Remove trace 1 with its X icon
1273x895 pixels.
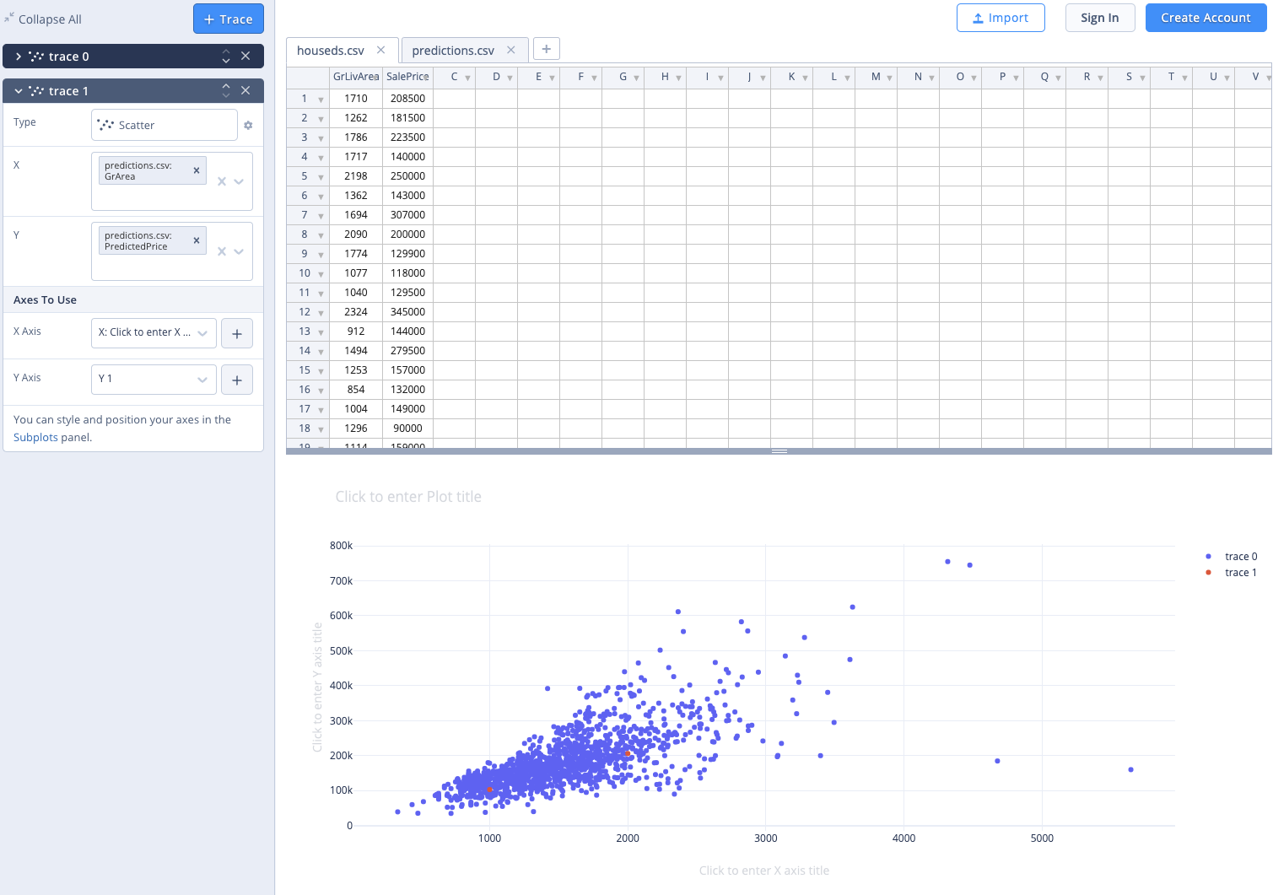[245, 90]
